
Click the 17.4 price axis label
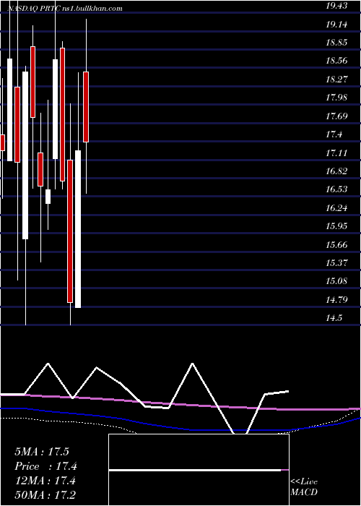click(x=334, y=134)
